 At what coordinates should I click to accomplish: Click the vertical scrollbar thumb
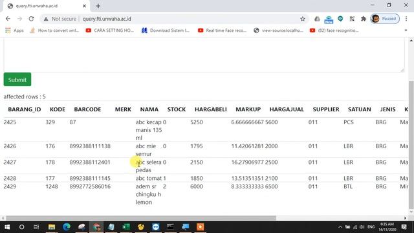tap(411, 144)
